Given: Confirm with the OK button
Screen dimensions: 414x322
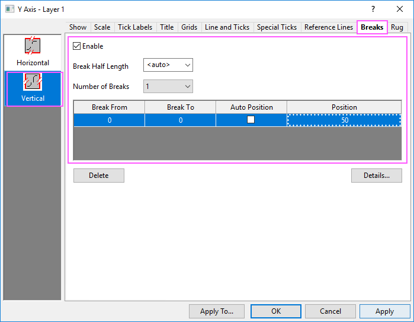Looking at the screenshot, I should tap(276, 311).
